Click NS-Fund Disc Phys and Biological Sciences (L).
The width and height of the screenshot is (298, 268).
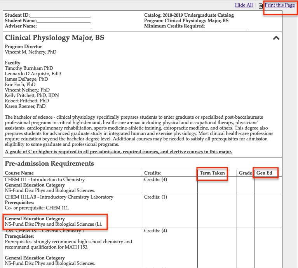(54, 224)
